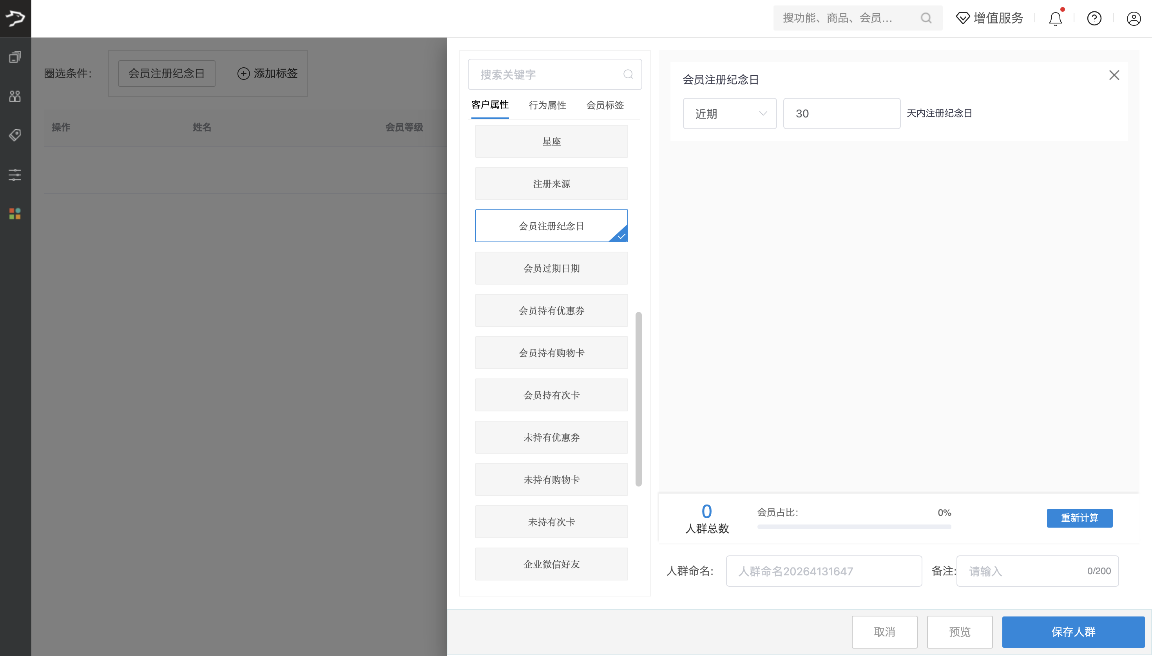Enable the 会员过期日期 attribute
1152x656 pixels.
tap(551, 268)
